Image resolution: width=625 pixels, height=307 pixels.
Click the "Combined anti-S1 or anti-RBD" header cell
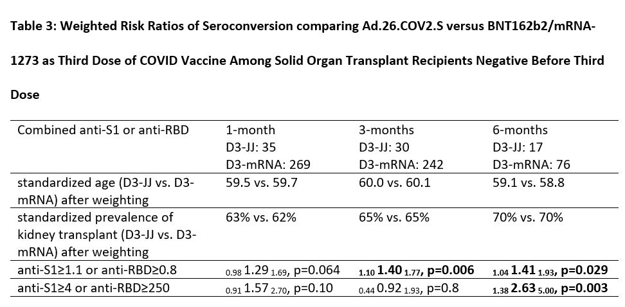pos(103,130)
